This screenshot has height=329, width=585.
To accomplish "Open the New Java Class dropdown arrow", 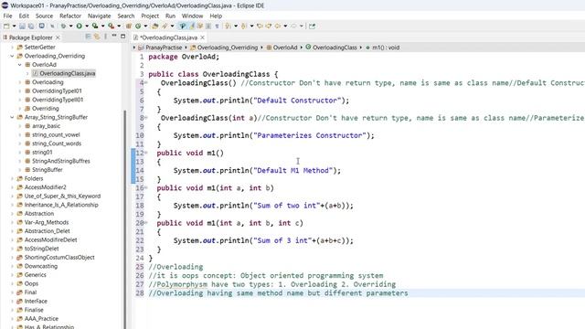I will (x=145, y=27).
